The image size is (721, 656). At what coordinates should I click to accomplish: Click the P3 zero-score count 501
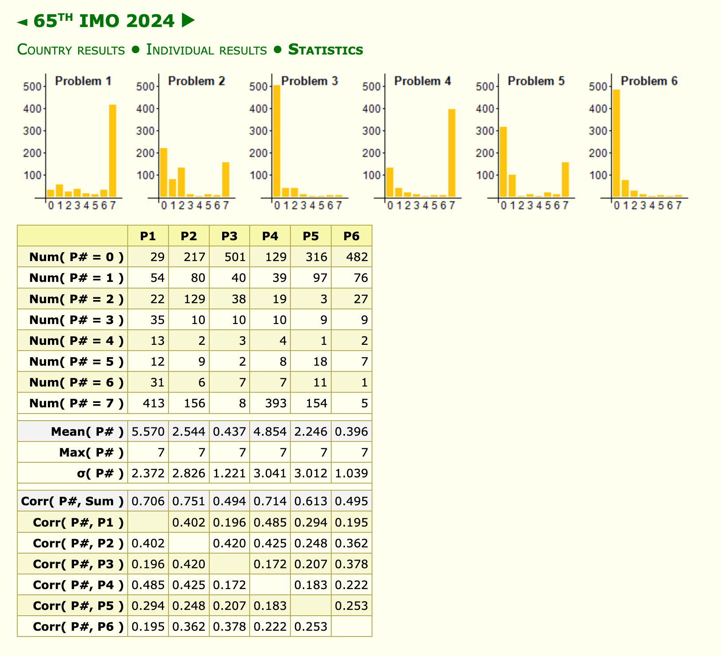tap(230, 257)
